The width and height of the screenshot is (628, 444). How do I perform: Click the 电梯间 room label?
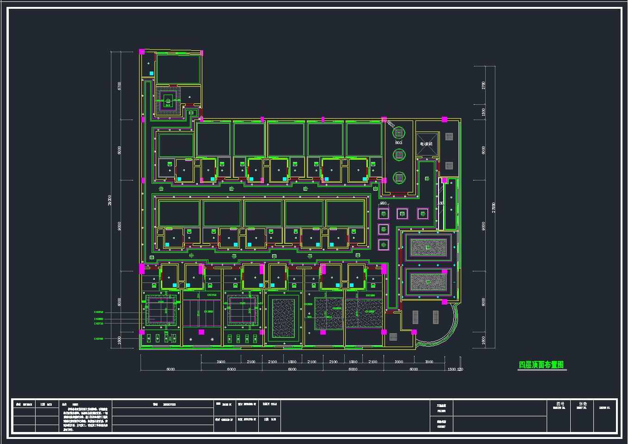coord(426,144)
